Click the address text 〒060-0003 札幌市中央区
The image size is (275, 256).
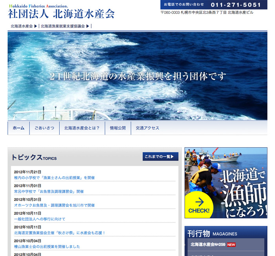[207, 13]
